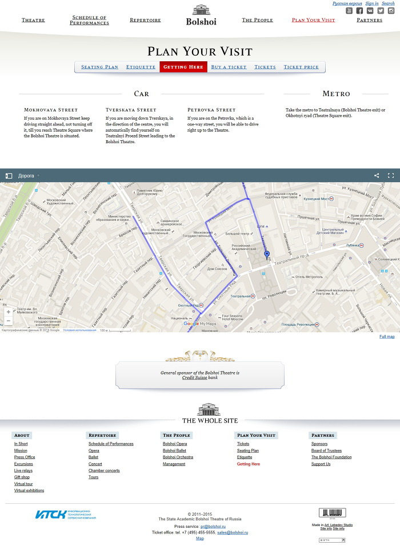Image resolution: width=400 pixels, height=549 pixels.
Task: Zoom in on the map with plus button
Action: (x=9, y=311)
